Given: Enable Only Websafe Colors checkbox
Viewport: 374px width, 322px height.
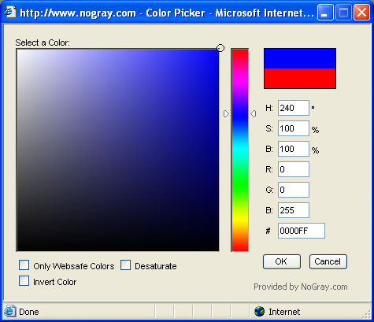Looking at the screenshot, I should point(24,265).
